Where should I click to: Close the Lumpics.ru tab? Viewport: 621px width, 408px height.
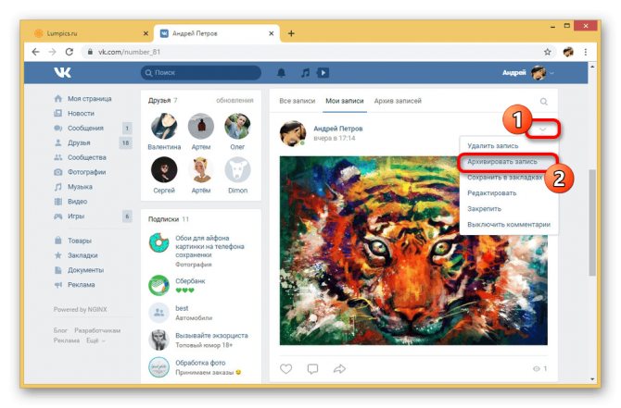[146, 33]
